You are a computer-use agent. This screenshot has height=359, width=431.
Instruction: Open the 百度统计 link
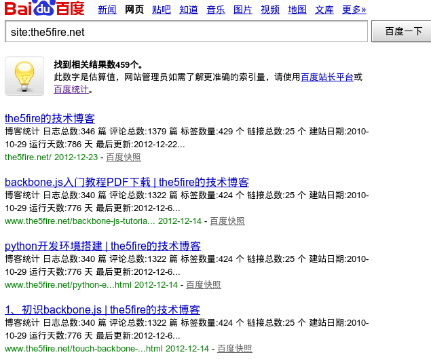[71, 90]
